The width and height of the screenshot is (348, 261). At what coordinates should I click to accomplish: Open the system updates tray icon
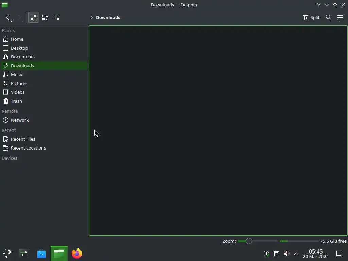click(x=266, y=254)
